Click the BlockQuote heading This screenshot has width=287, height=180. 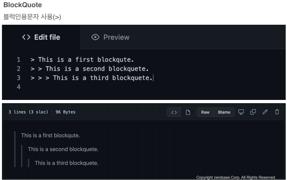pyautogui.click(x=23, y=5)
